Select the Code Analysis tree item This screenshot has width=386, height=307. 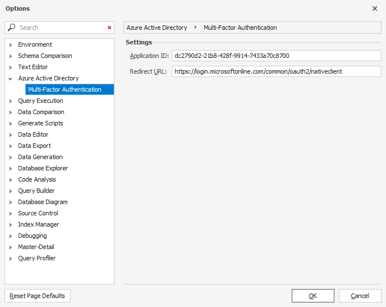coord(37,179)
